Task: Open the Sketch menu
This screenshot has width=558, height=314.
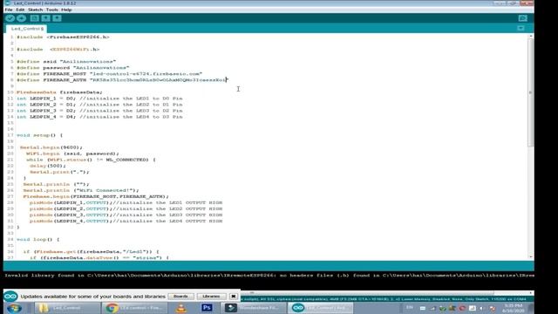Action: click(35, 10)
